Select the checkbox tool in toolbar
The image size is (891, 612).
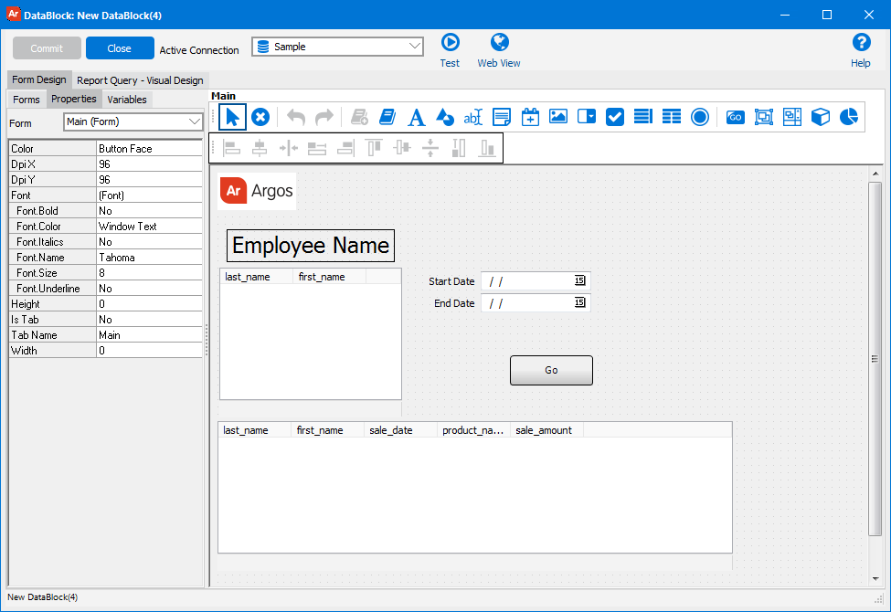(615, 117)
